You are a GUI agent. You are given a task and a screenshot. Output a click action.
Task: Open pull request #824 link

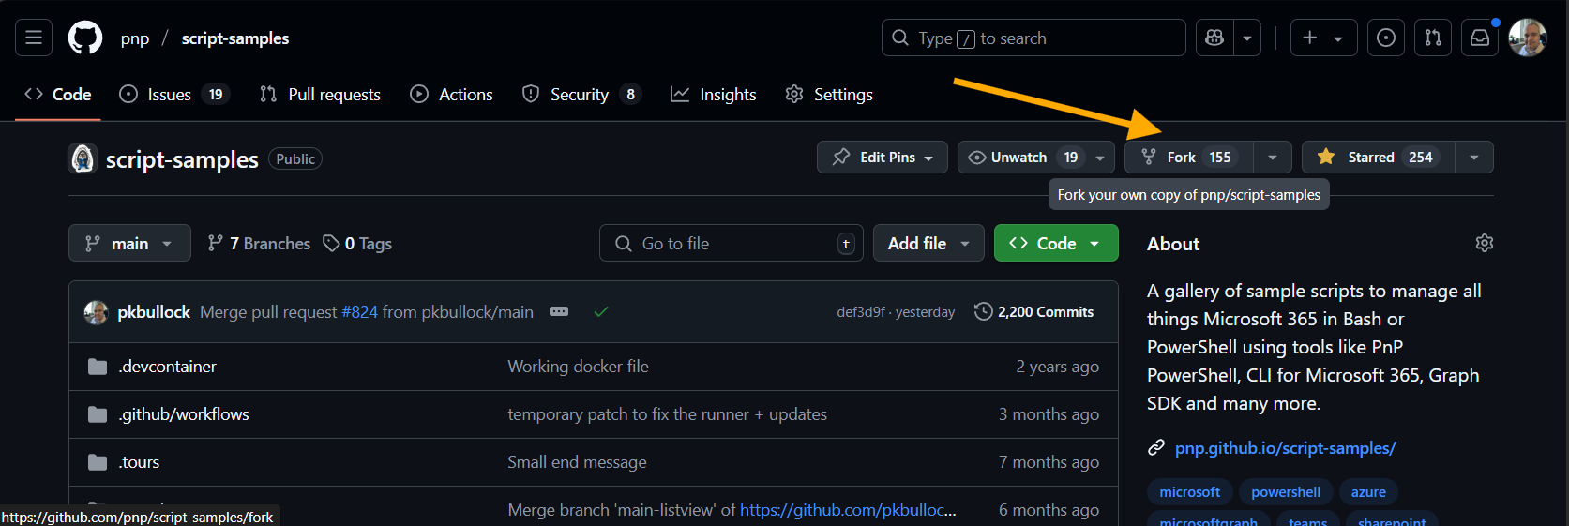pos(359,312)
